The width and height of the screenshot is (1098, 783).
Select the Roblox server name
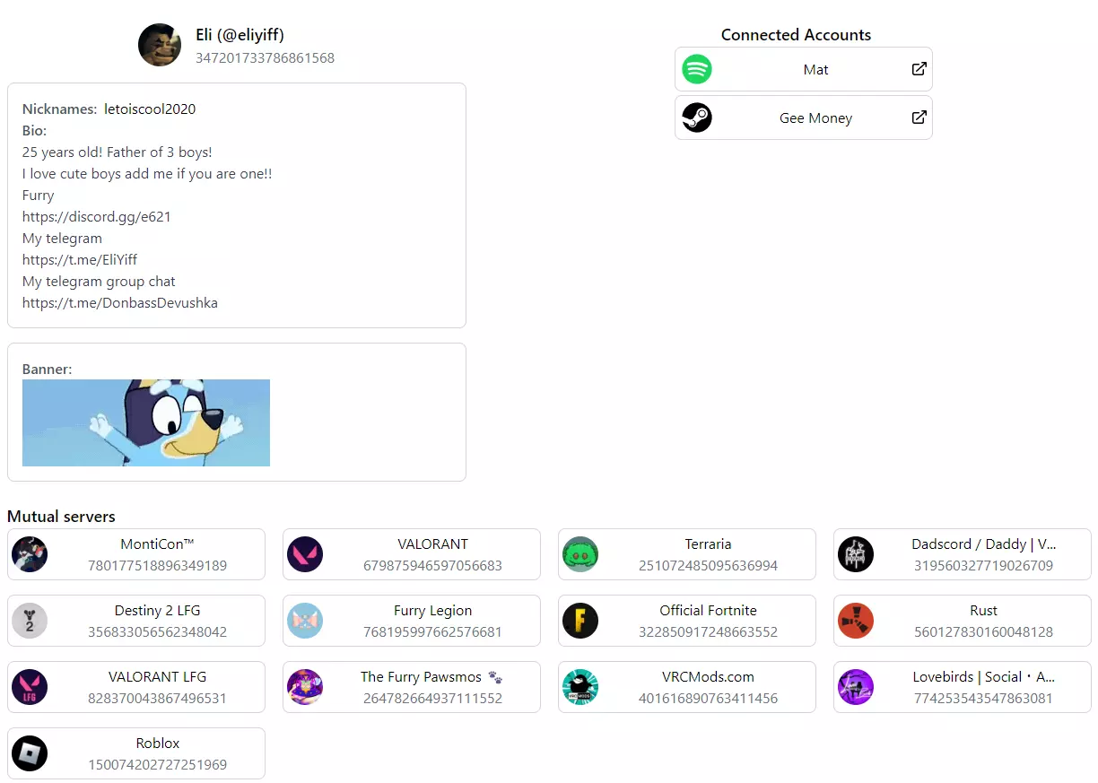tap(157, 744)
